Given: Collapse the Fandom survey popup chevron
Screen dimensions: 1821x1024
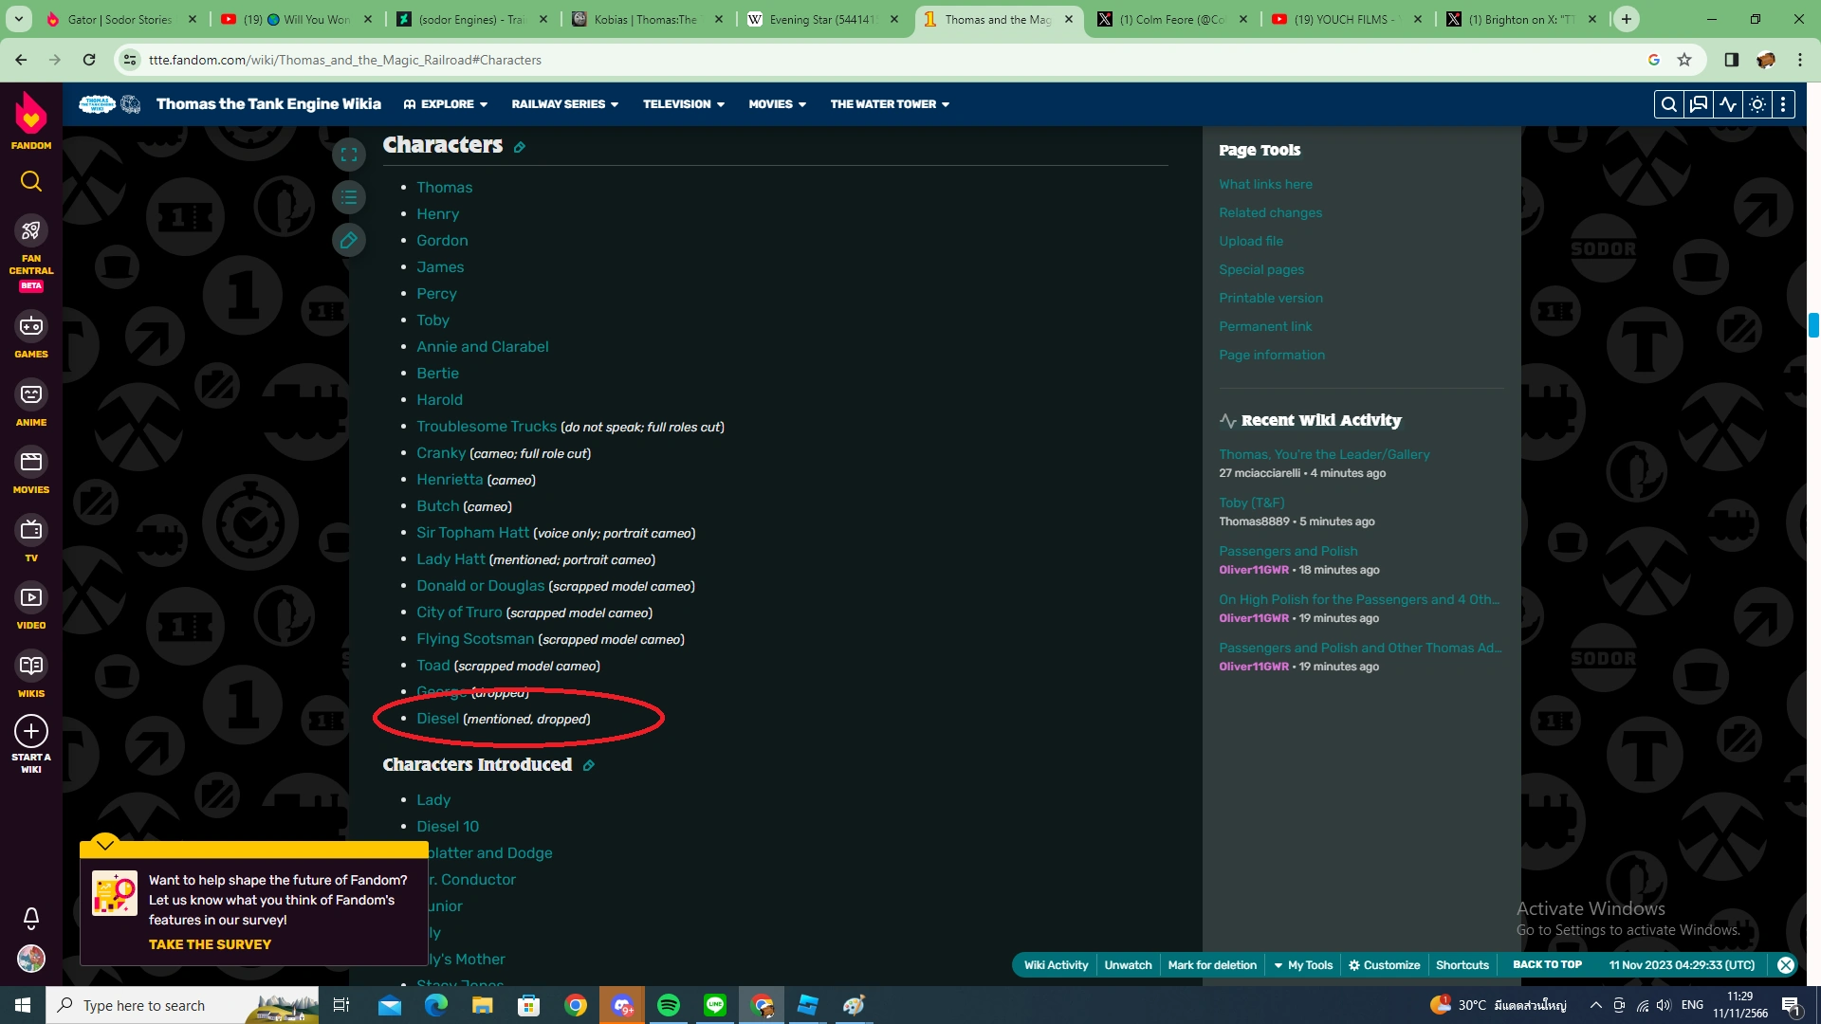Looking at the screenshot, I should [x=105, y=844].
